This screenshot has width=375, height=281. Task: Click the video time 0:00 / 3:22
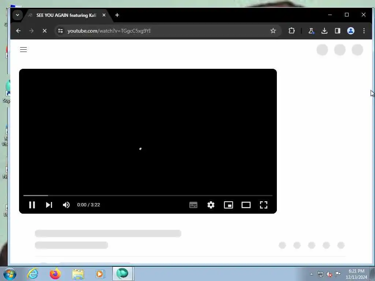[x=89, y=205]
